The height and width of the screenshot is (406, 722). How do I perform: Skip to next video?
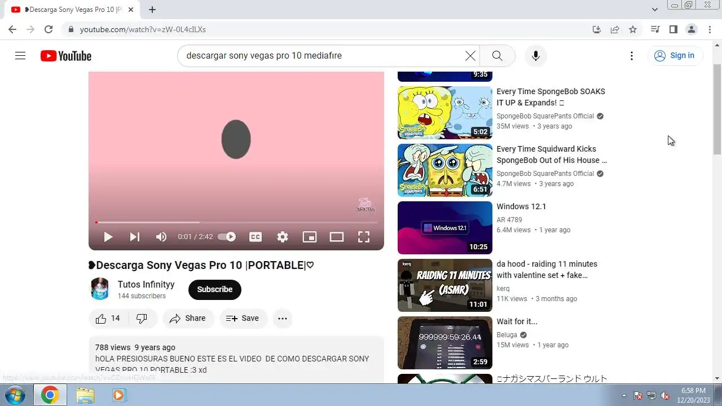point(135,237)
